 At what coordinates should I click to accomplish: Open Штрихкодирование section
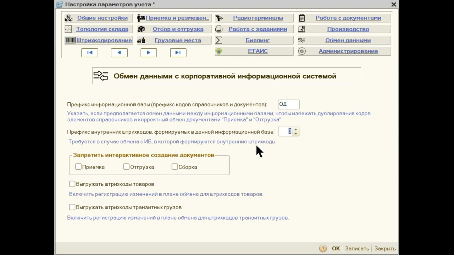coord(104,40)
